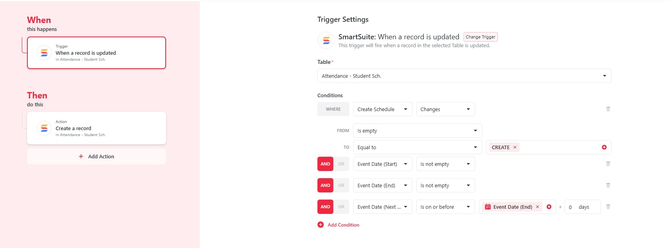The width and height of the screenshot is (671, 248).
Task: Open the FROM 'Is empty' dropdown
Action: [x=417, y=131]
